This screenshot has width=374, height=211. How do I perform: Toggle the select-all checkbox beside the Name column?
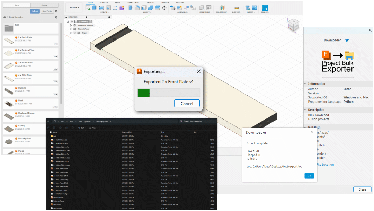pos(51,132)
